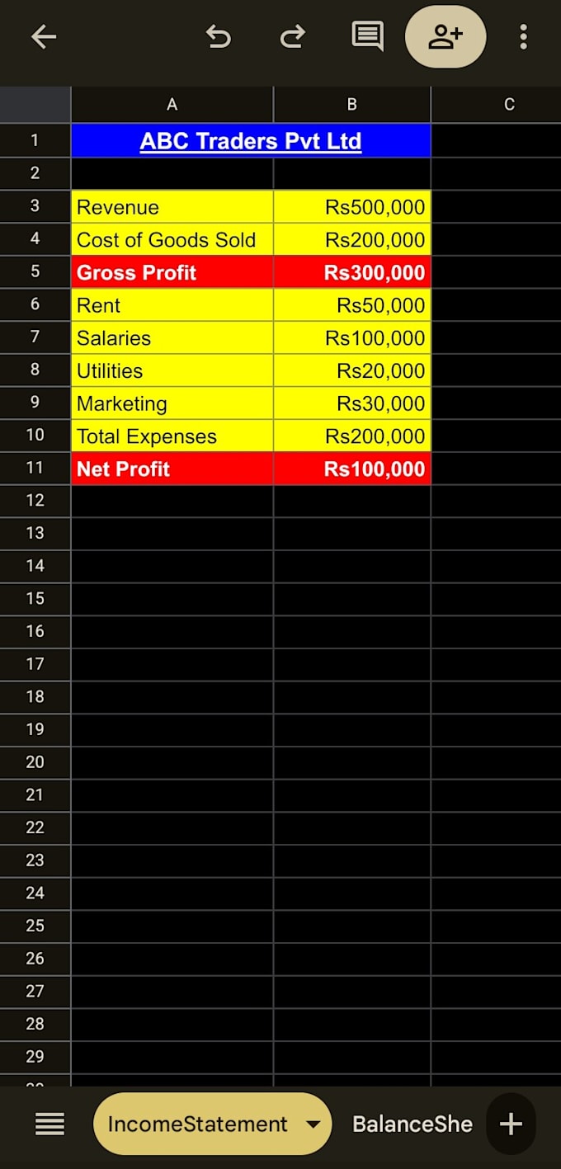Redo the last action
561x1169 pixels.
pos(293,36)
